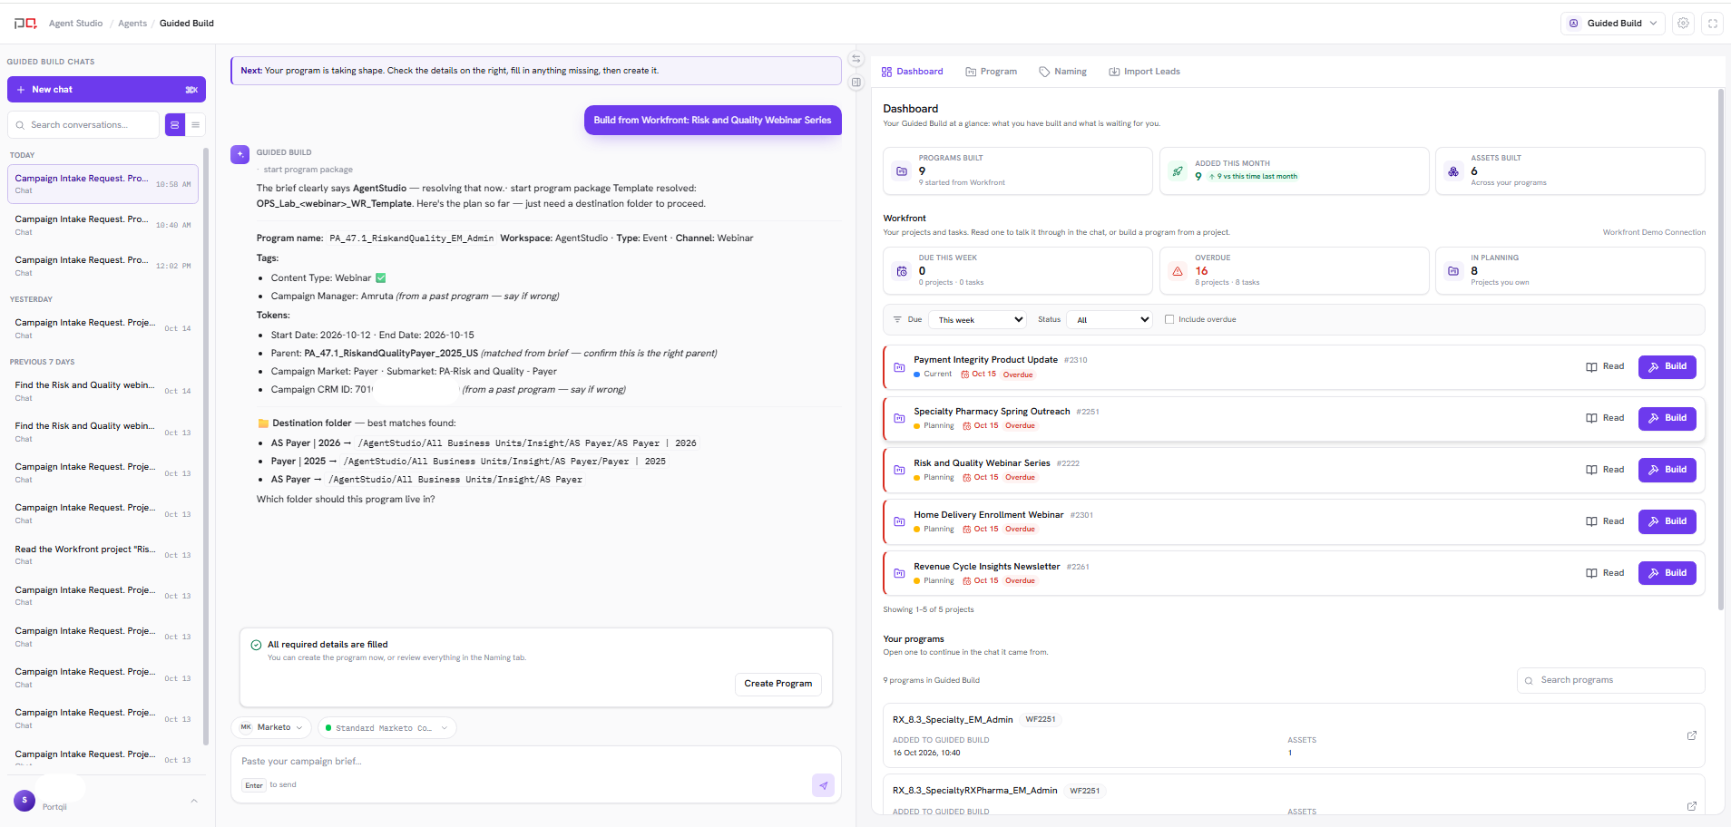Click the Overdue warning triangle icon
The height and width of the screenshot is (827, 1731).
pyautogui.click(x=1178, y=271)
